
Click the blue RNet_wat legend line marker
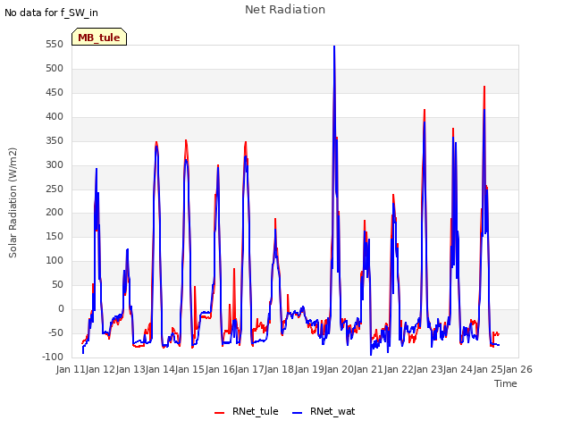pyautogui.click(x=297, y=413)
